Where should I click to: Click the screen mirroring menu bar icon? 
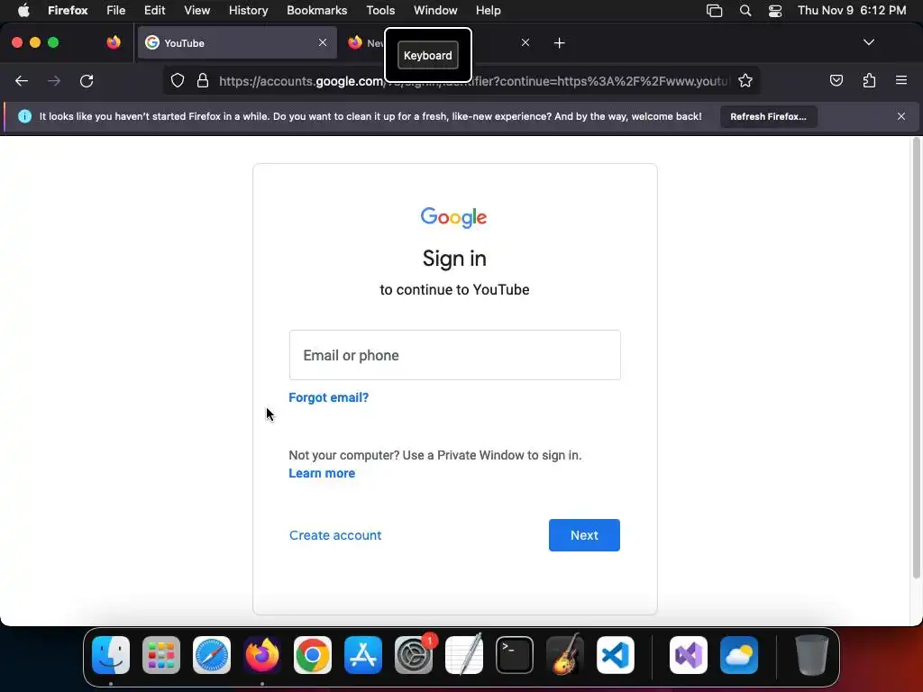pos(714,11)
